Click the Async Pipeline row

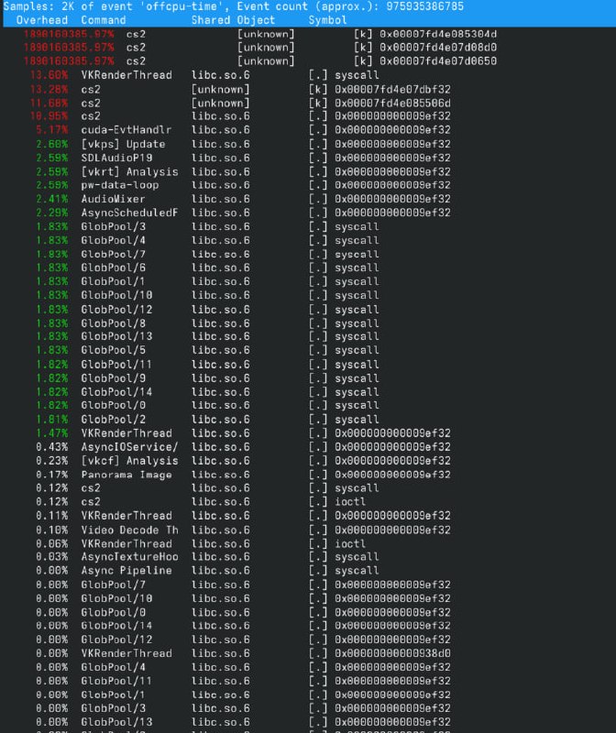[126, 571]
